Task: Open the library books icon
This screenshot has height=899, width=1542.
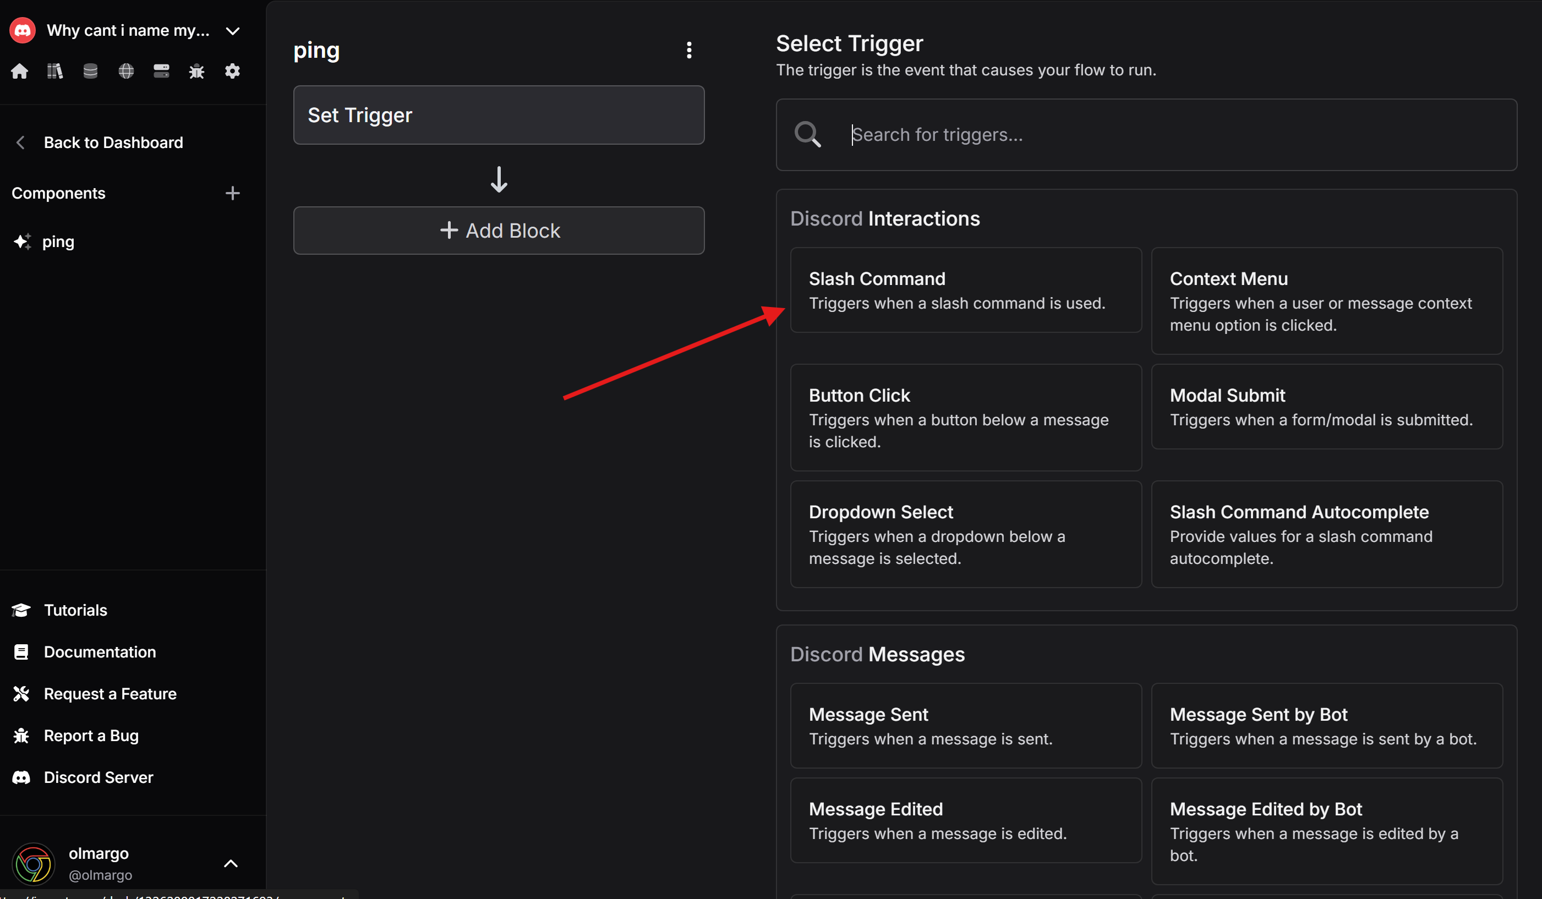Action: pos(55,71)
